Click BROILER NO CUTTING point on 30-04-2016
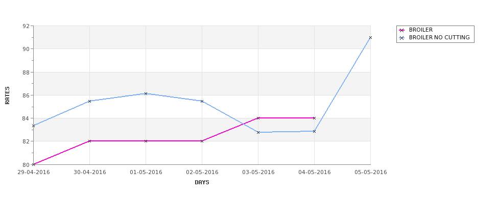The width and height of the screenshot is (498, 219). [89, 101]
